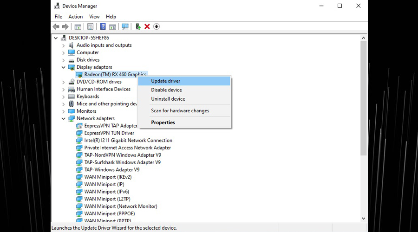Select WAN Miniport (IPv6)

[x=107, y=192]
